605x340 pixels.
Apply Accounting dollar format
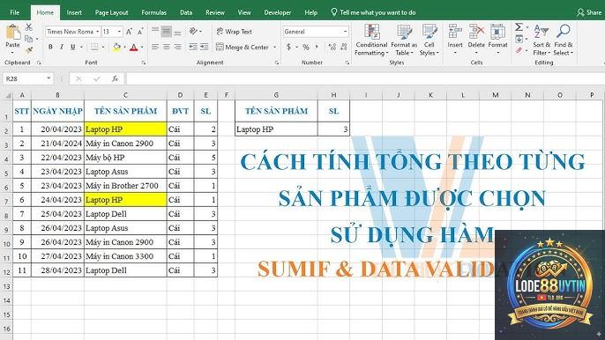pos(288,47)
